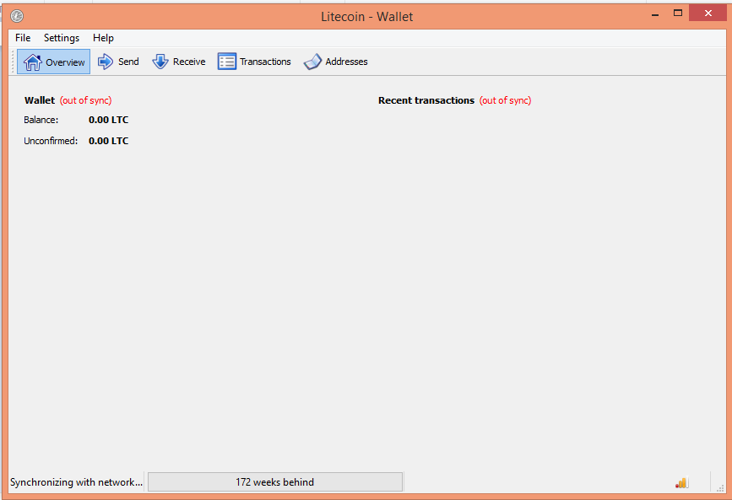
Task: Switch to the Send label
Action: pyautogui.click(x=128, y=62)
